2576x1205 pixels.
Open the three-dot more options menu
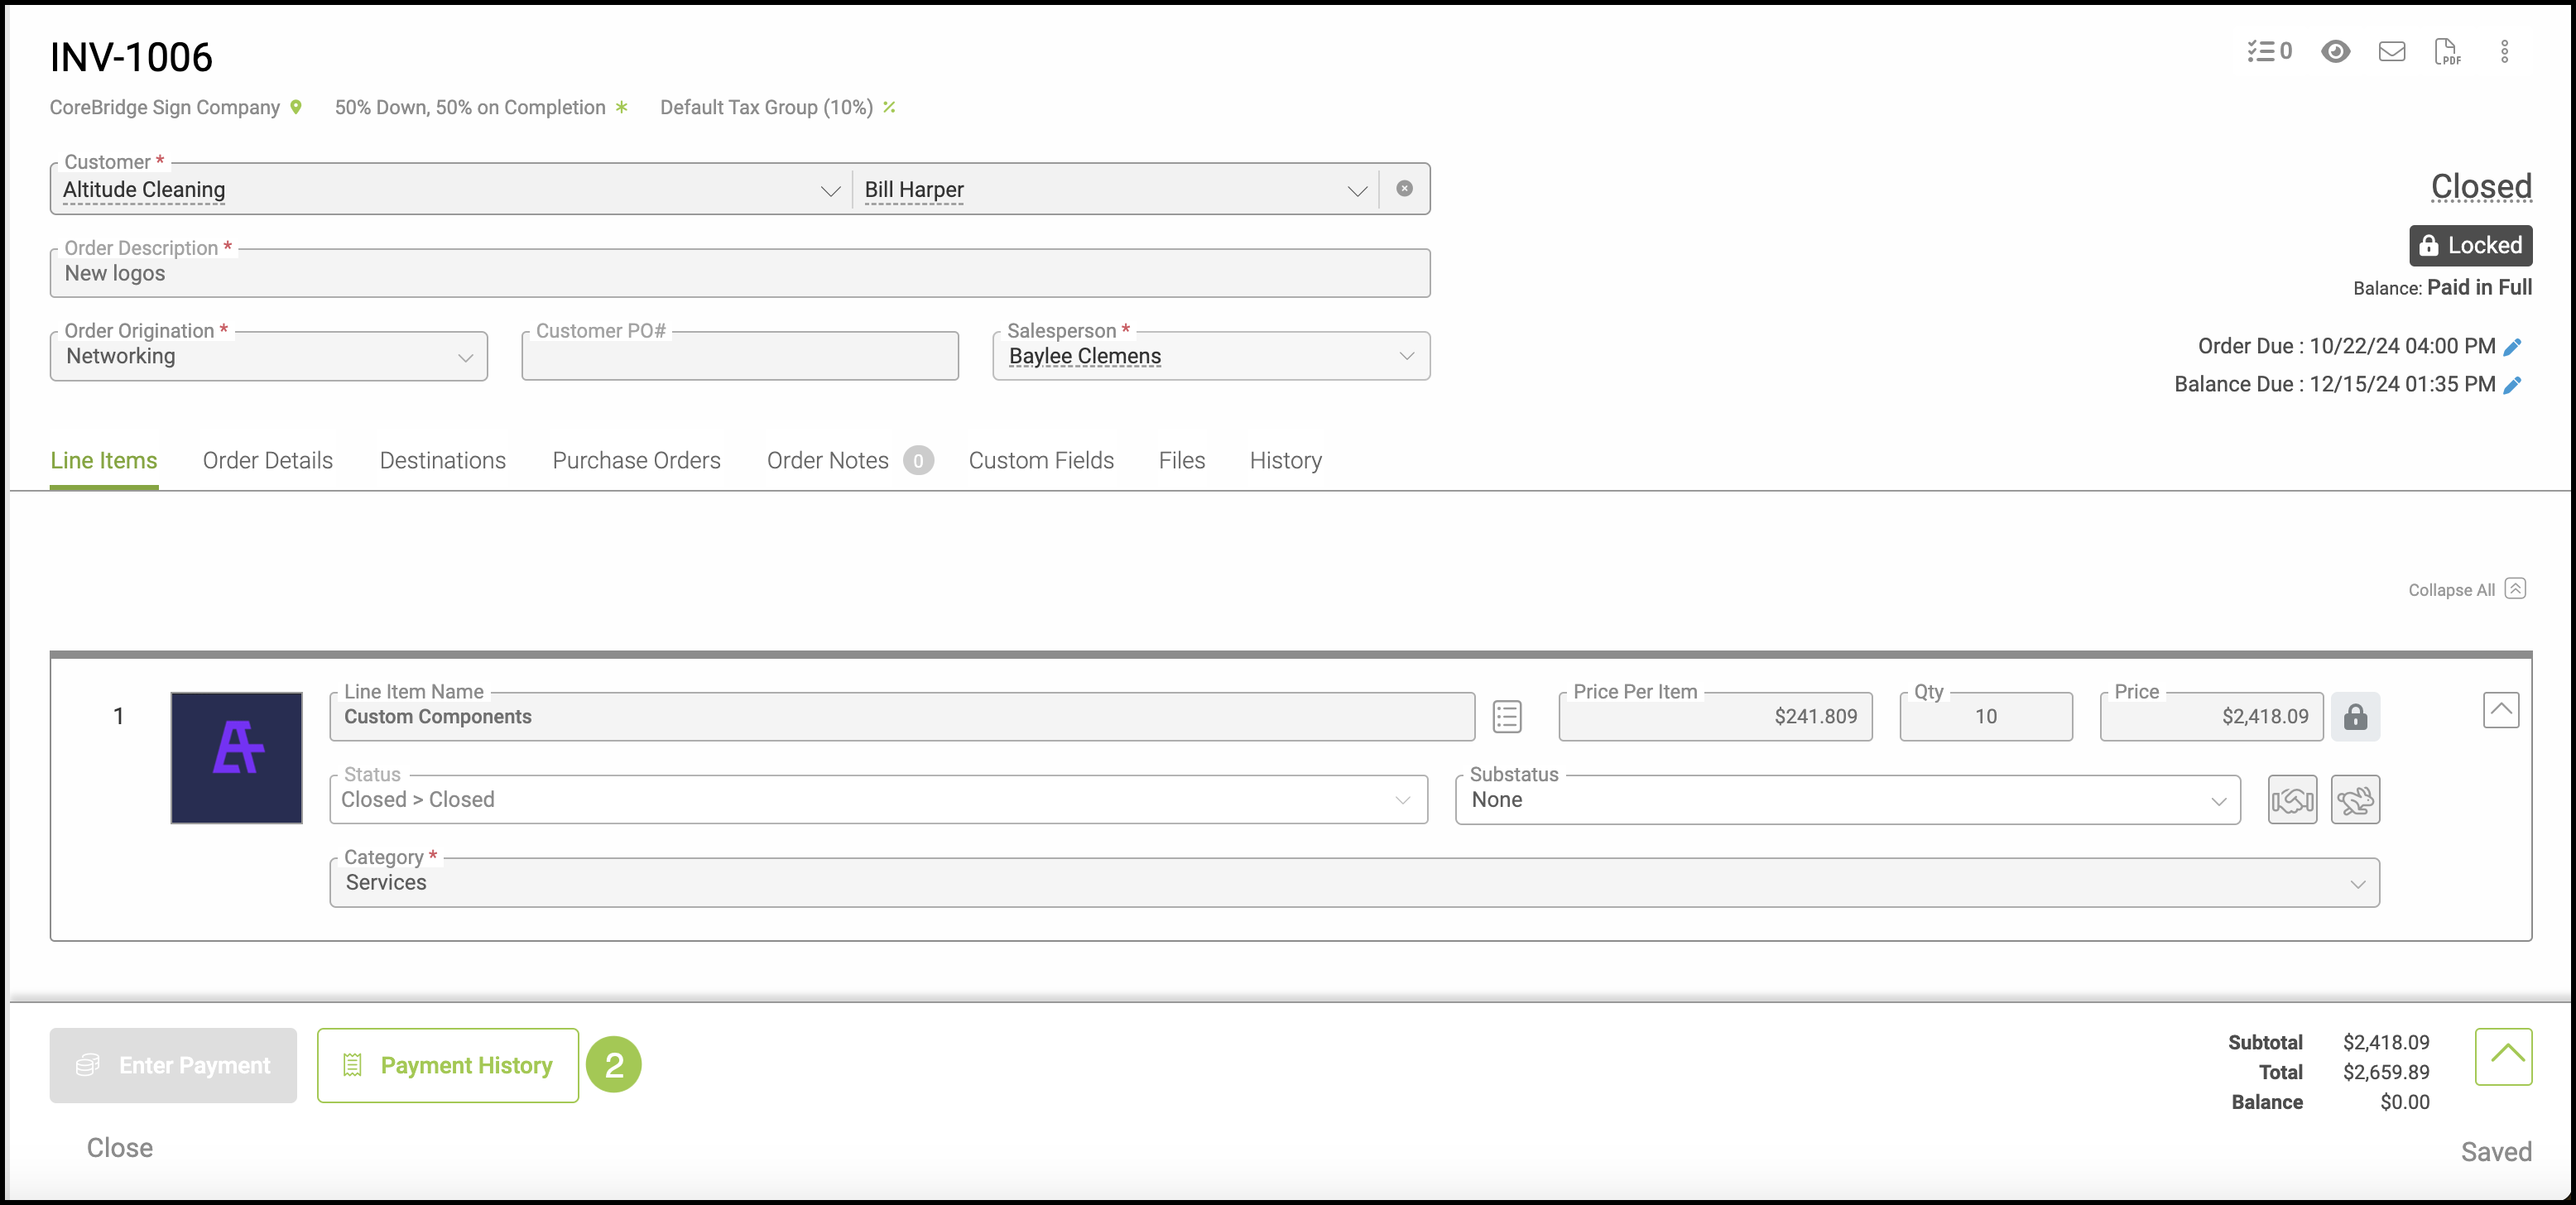click(2504, 51)
